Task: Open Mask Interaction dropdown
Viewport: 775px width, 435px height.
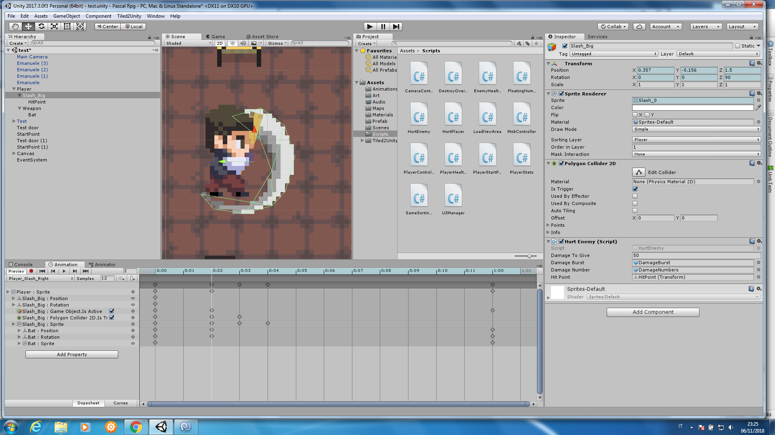Action: tap(696, 154)
